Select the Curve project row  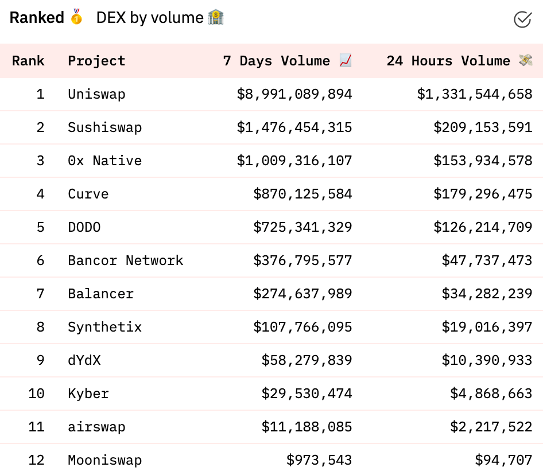pos(271,194)
